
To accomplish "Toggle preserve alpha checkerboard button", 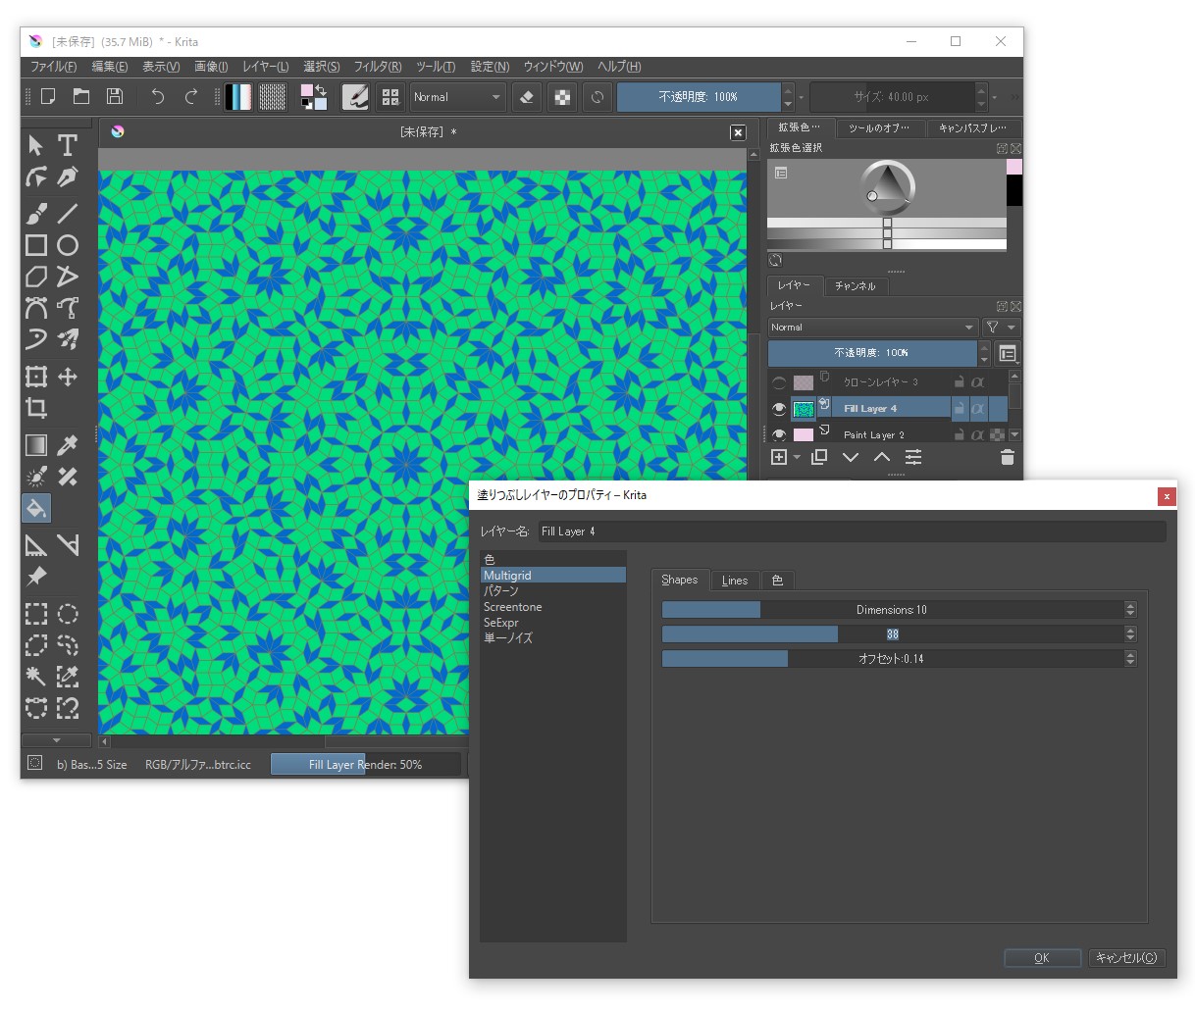I will coord(562,97).
